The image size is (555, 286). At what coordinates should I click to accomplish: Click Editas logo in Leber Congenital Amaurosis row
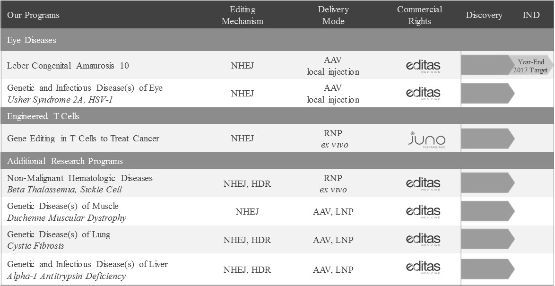[x=423, y=66]
